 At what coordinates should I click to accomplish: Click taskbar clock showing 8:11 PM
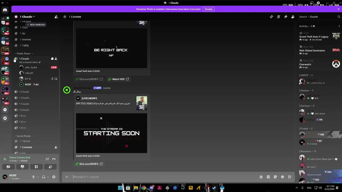pyautogui.click(x=330, y=188)
